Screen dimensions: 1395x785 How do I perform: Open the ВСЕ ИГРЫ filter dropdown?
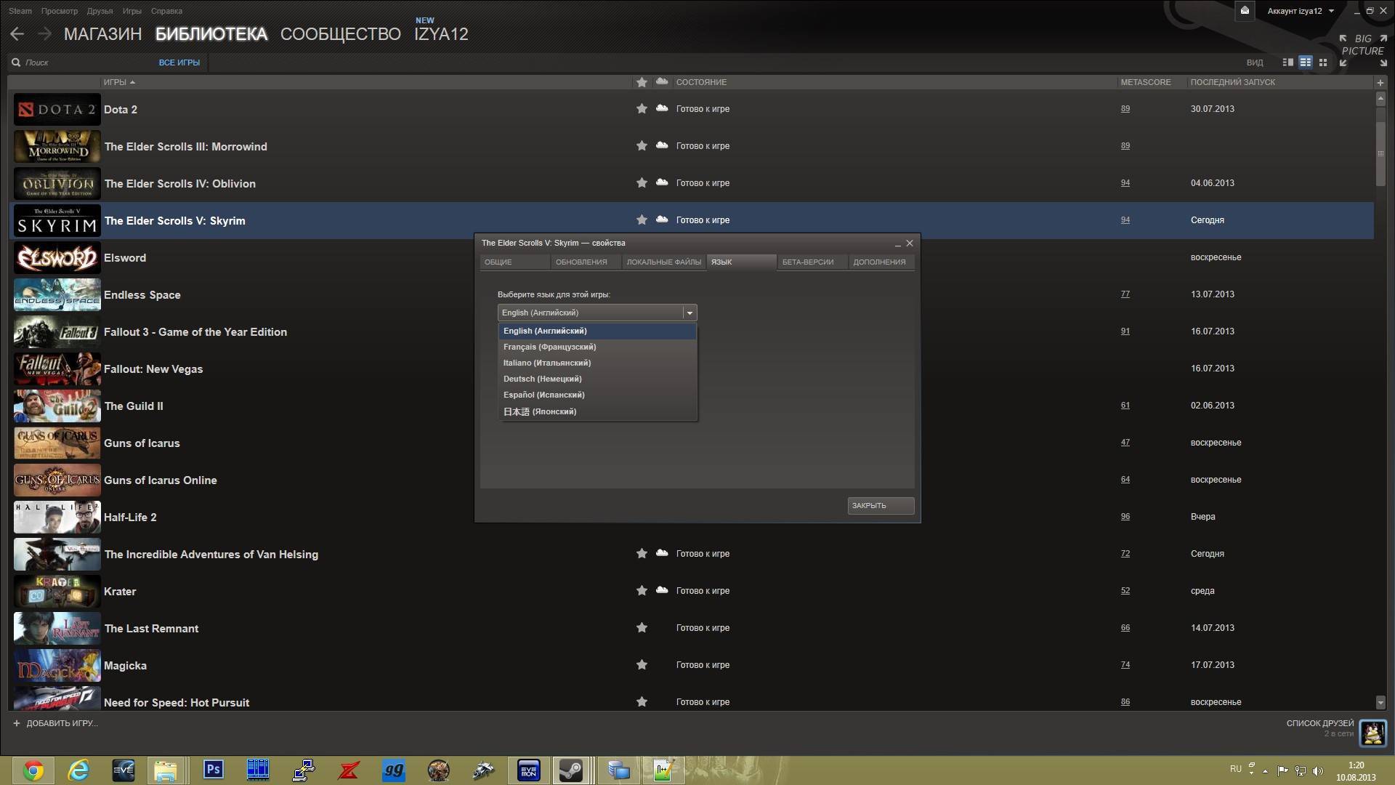179,63
